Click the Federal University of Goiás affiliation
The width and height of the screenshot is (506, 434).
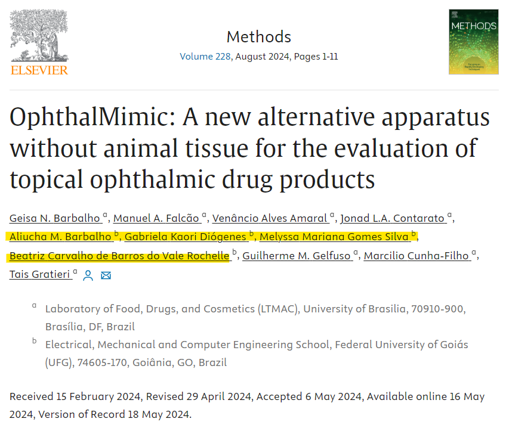[x=257, y=345]
